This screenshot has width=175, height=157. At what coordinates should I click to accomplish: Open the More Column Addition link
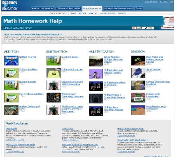[31, 94]
